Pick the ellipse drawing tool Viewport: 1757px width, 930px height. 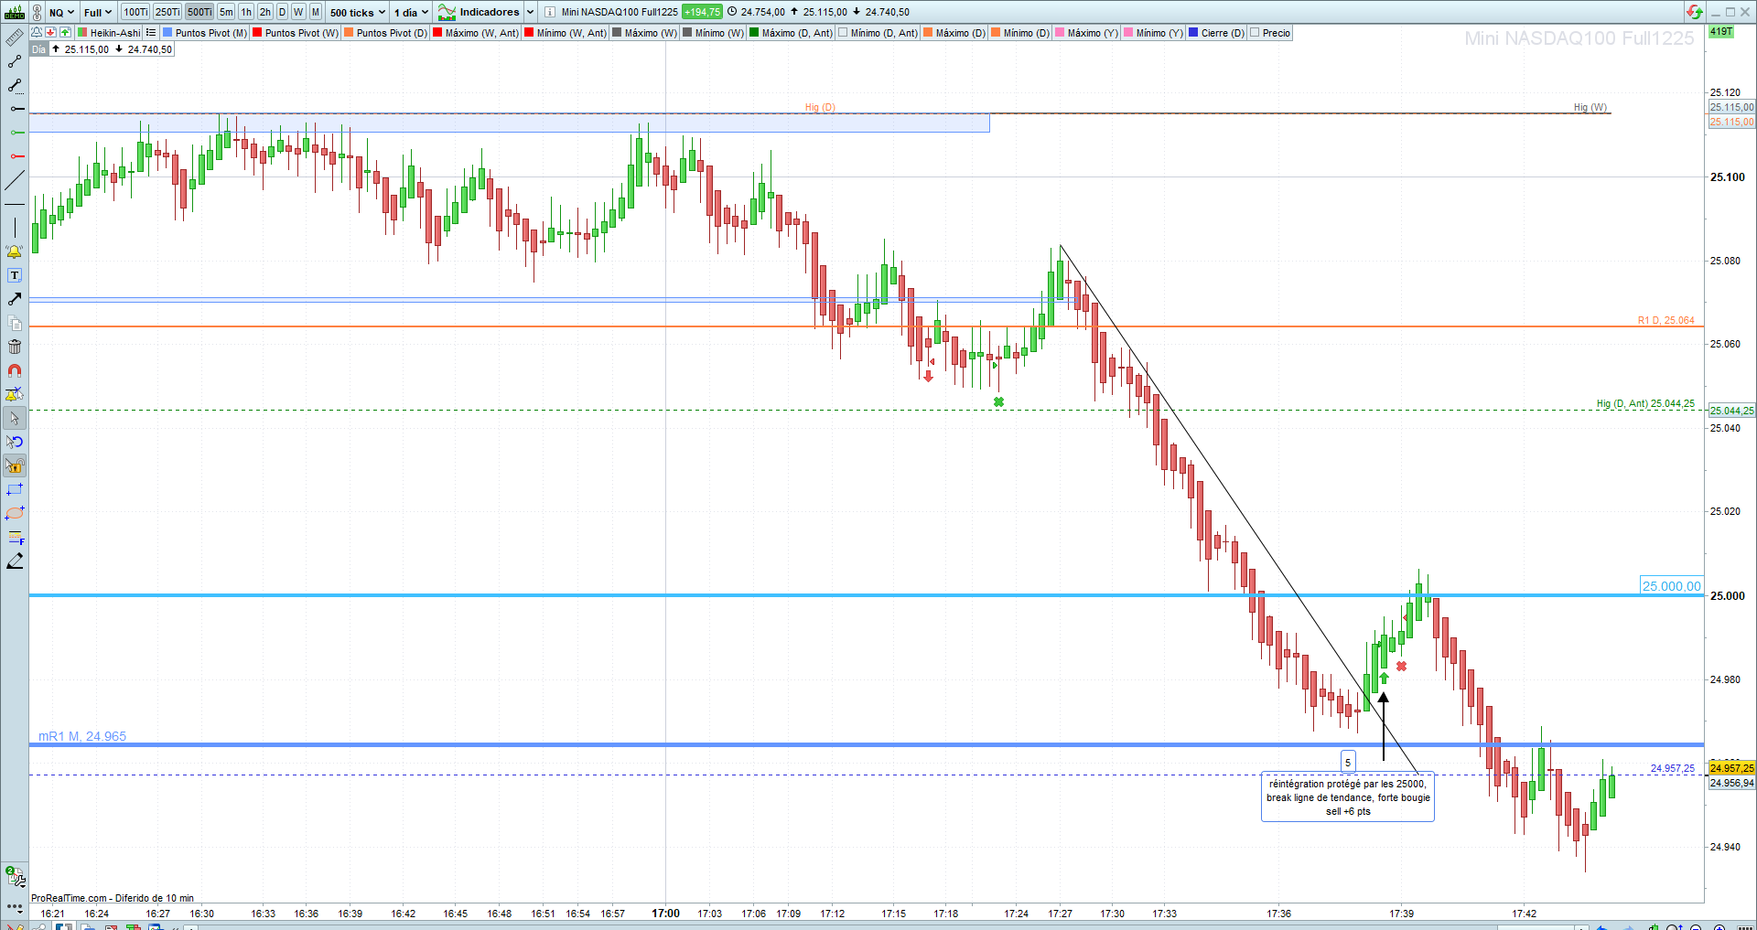[x=15, y=514]
